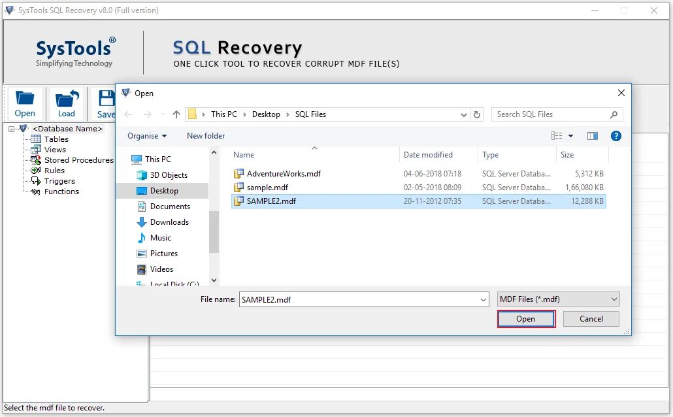This screenshot has width=673, height=417.
Task: Select sample.mdf file
Action: (x=418, y=188)
